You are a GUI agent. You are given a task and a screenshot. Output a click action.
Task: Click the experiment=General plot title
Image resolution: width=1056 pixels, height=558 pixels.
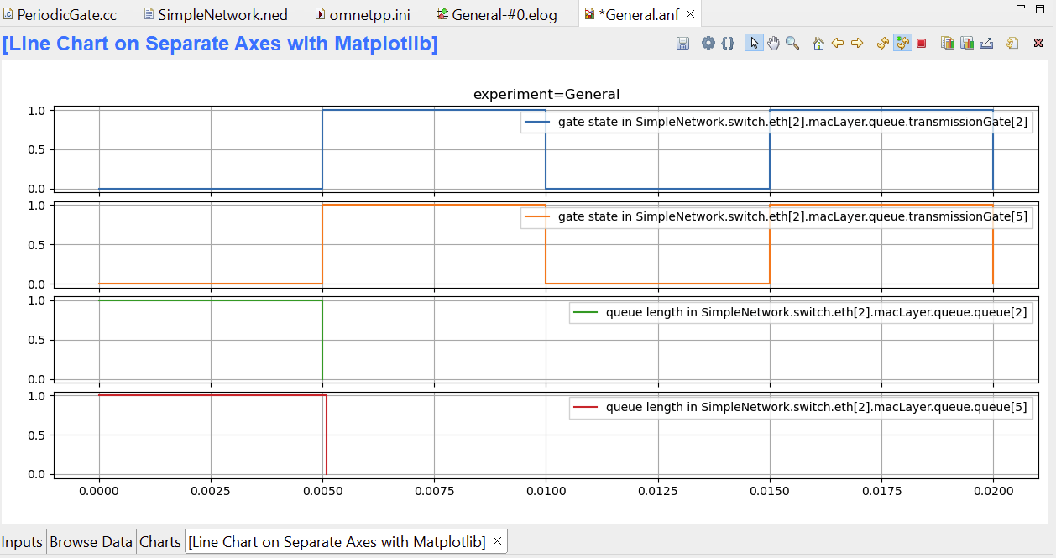pyautogui.click(x=546, y=94)
